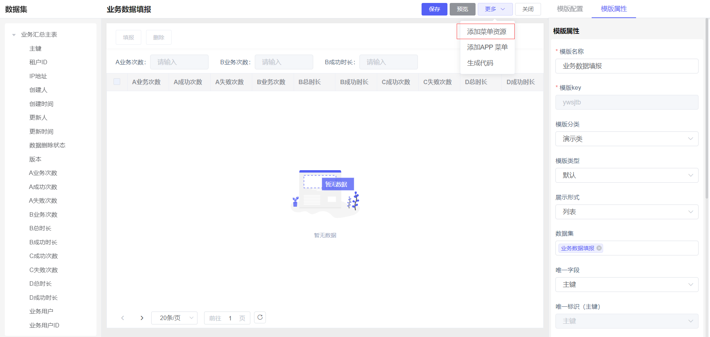Toggle the select-all checkbox in table header

tap(117, 82)
